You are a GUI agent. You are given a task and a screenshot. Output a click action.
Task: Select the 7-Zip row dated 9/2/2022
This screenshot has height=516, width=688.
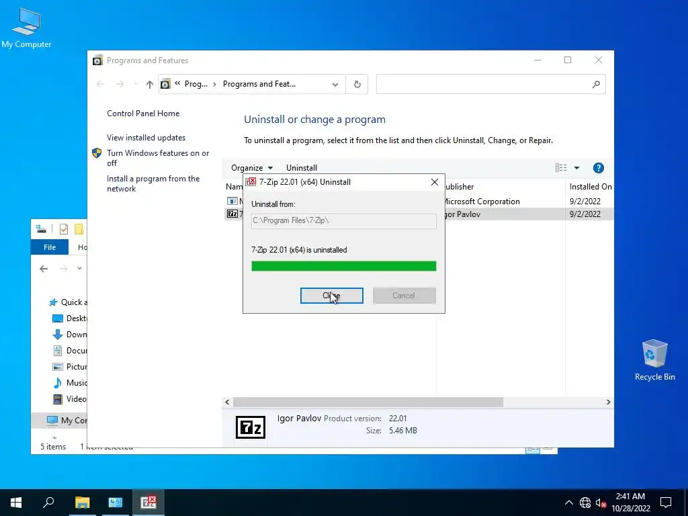click(419, 214)
